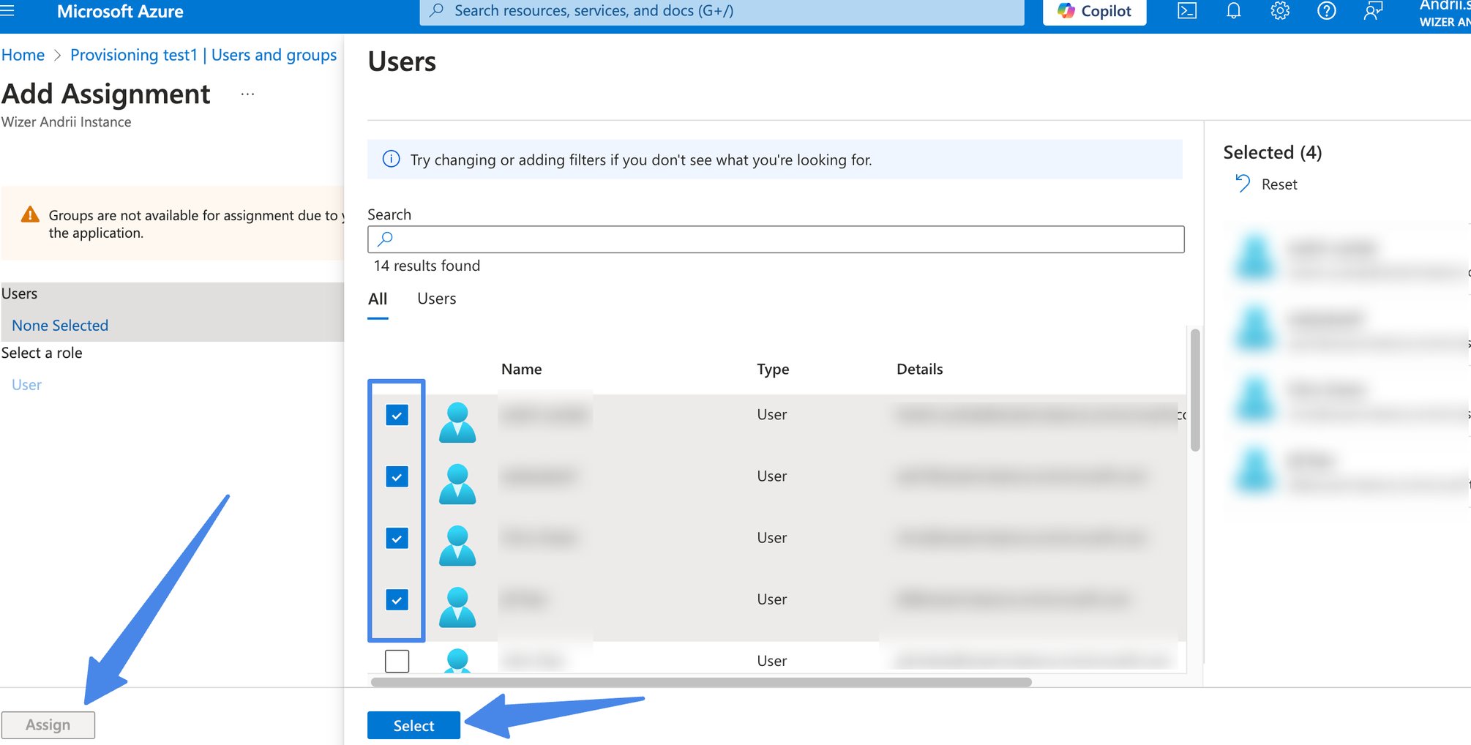
Task: Uncheck the fourth user row checkbox
Action: 397,599
